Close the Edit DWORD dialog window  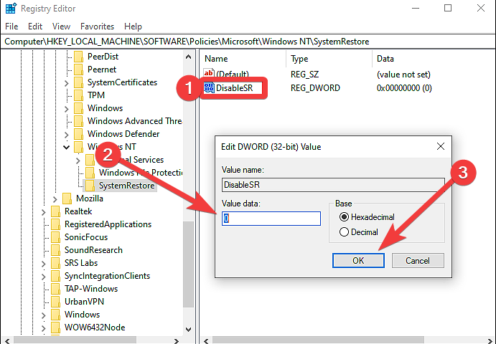440,147
